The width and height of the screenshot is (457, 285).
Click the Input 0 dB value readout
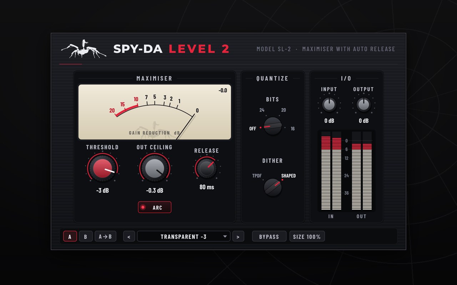coord(329,121)
